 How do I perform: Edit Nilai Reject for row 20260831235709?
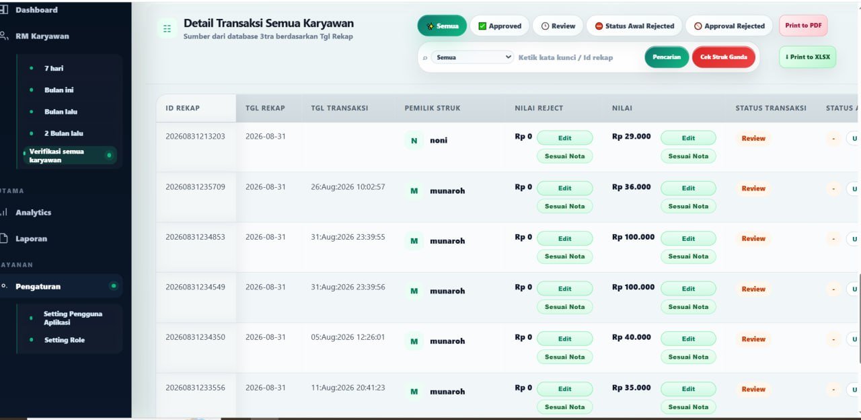tap(564, 188)
